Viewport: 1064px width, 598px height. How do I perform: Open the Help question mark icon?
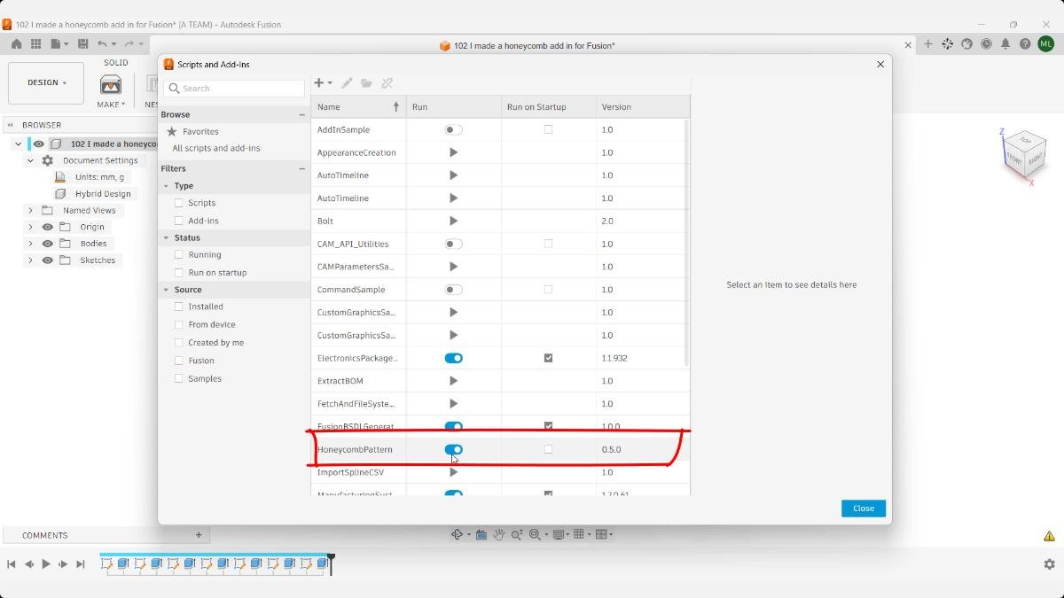pos(1025,43)
